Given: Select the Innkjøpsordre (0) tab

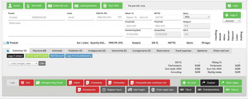Looking at the screenshot, I should point(97,51).
